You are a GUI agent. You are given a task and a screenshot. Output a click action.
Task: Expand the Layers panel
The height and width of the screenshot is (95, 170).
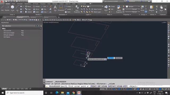tap(88, 15)
